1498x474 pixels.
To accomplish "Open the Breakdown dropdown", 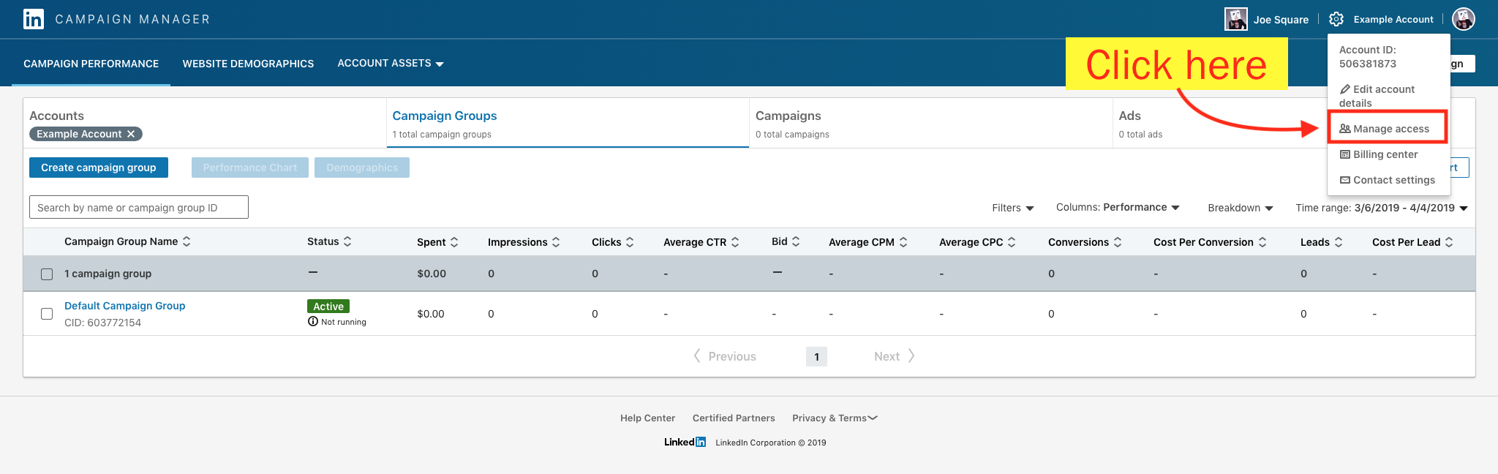I will pyautogui.click(x=1241, y=208).
